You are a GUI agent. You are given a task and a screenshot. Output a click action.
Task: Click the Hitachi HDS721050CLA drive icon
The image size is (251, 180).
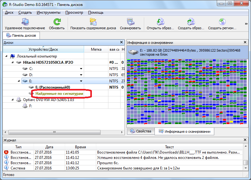[19, 62]
